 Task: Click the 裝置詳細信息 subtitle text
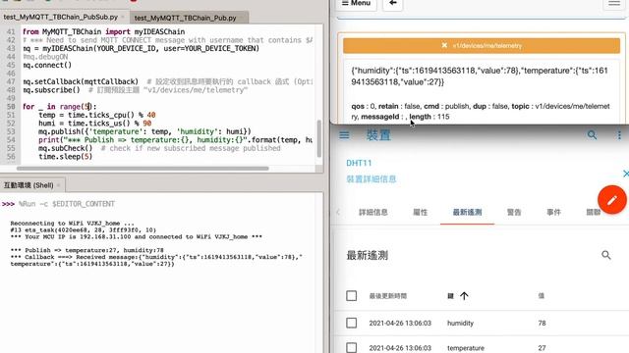(x=372, y=178)
